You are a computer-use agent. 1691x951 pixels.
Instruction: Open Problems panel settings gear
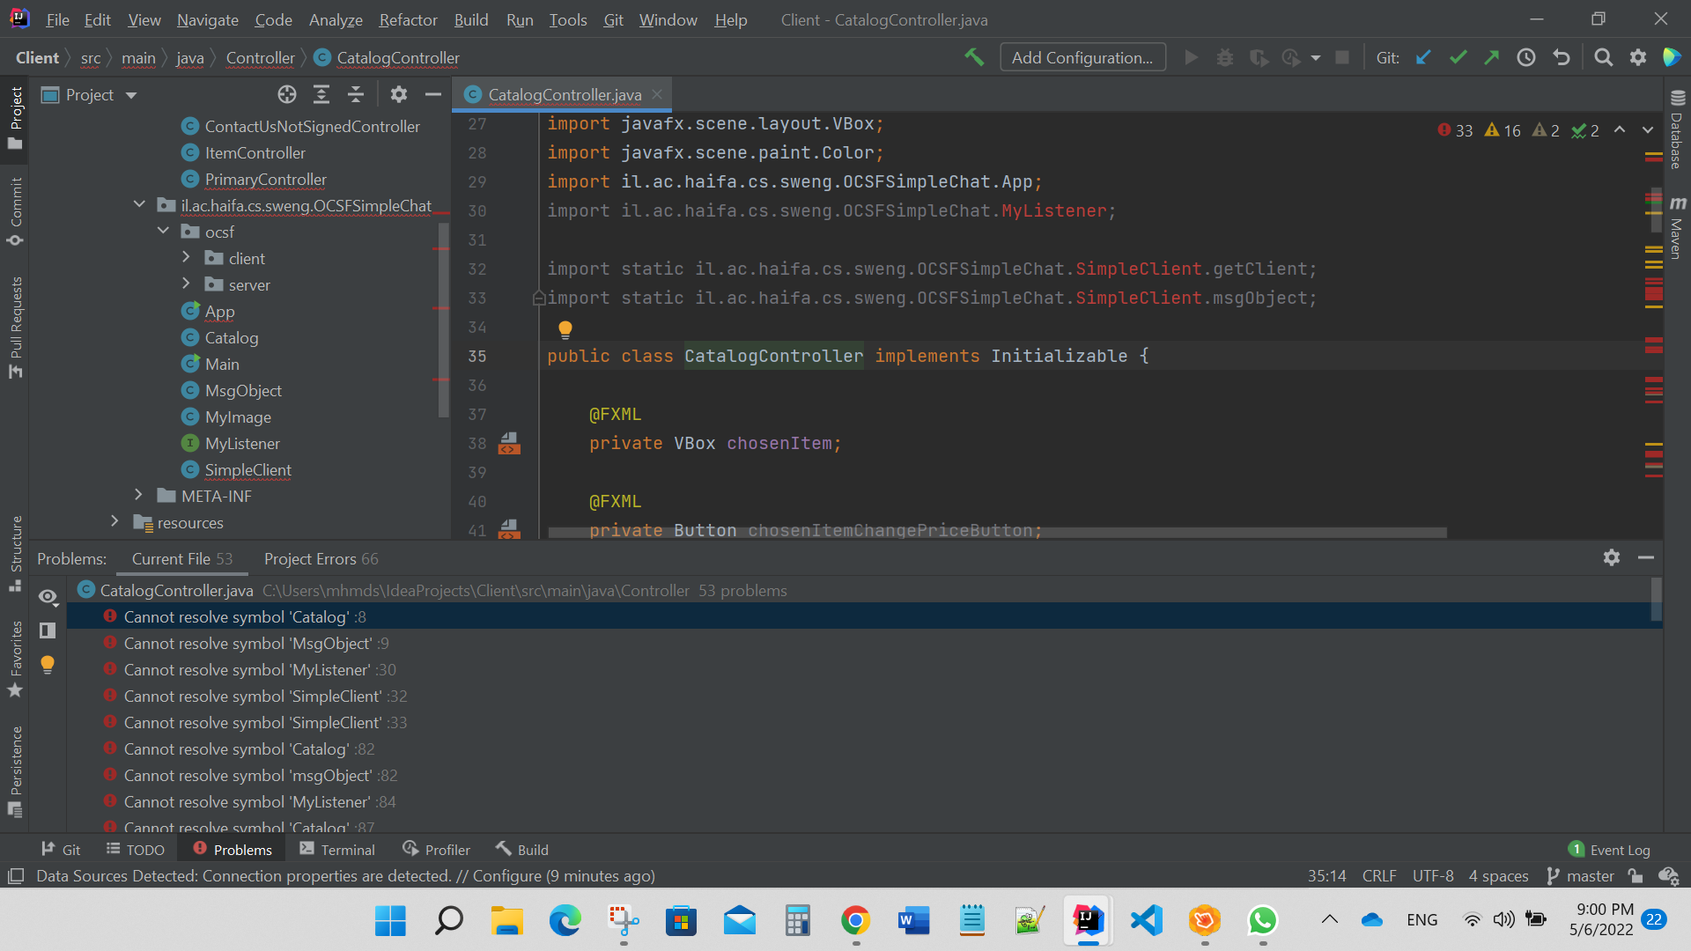click(x=1612, y=557)
